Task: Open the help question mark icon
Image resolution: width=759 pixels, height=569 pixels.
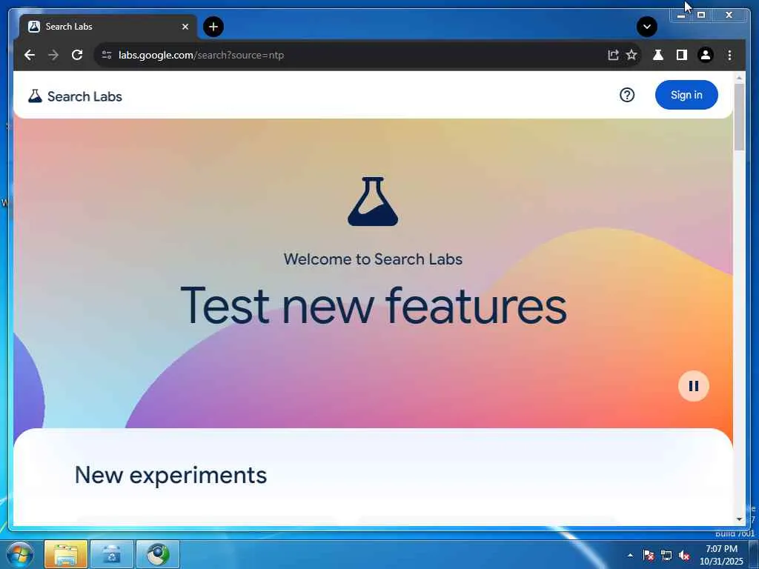Action: (627, 95)
